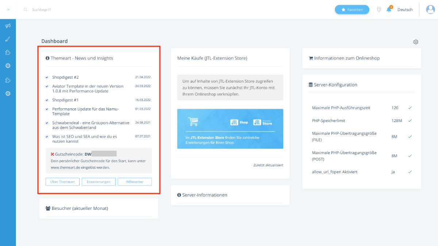Screen dimensions: 438x246
Task: Click the help question mark pin icon
Action: pyautogui.click(x=379, y=10)
